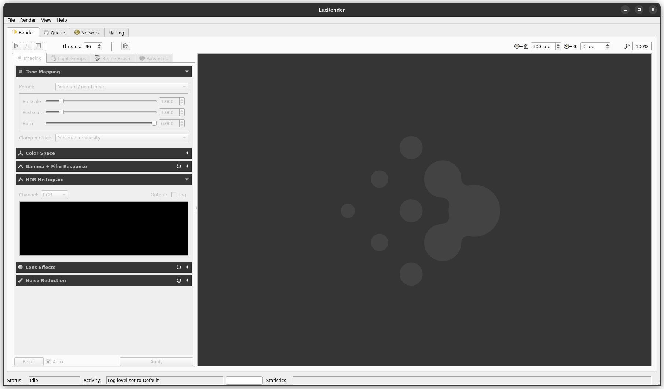Switch to the Log tab

coord(117,33)
